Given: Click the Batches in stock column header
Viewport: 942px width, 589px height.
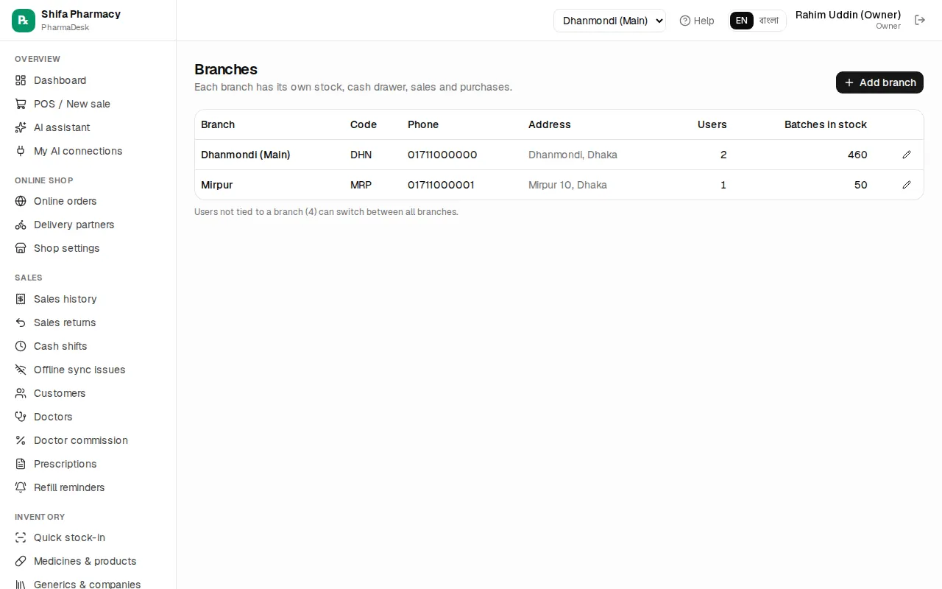Looking at the screenshot, I should pos(826,124).
